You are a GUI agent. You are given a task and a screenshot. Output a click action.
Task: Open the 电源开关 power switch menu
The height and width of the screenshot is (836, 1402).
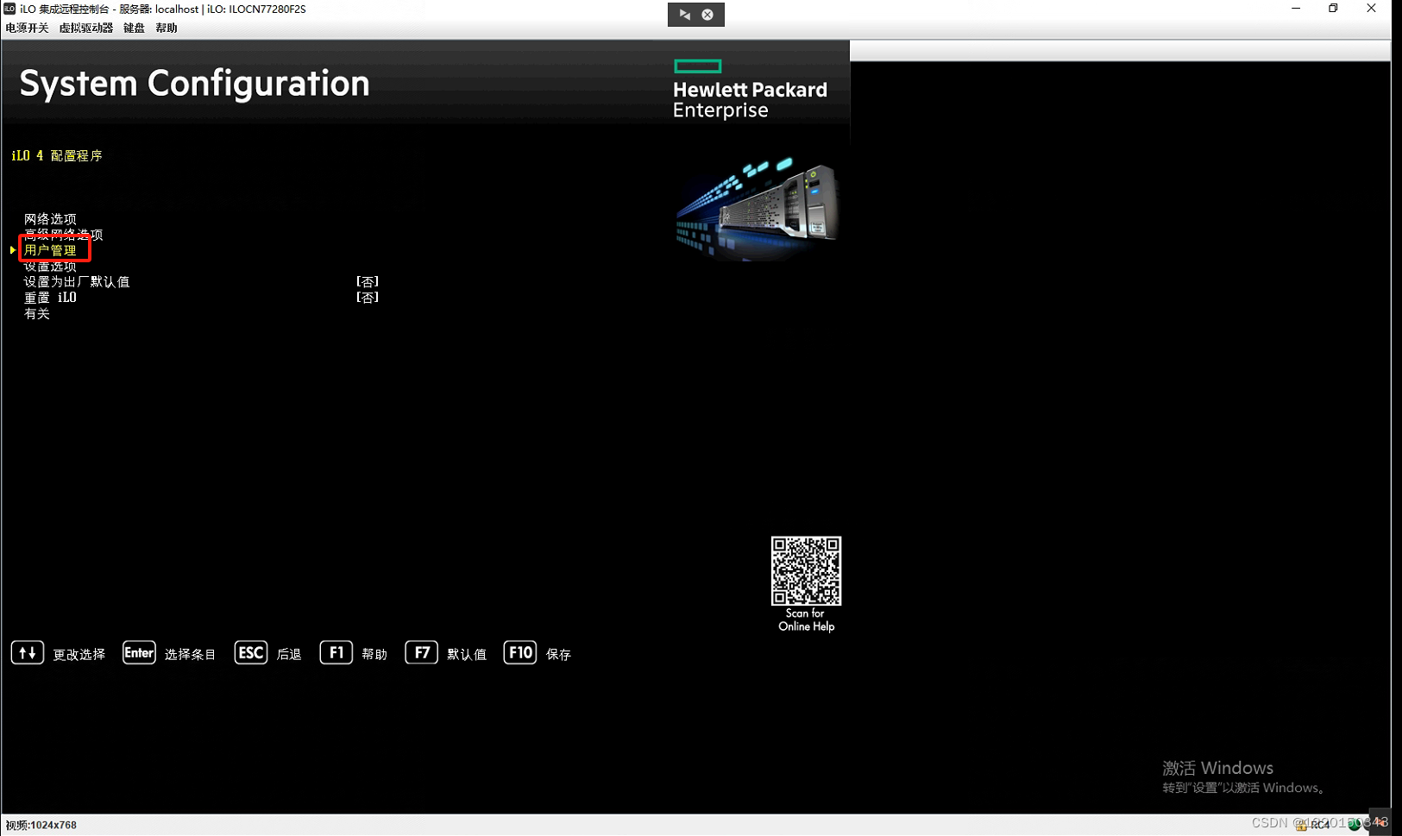click(27, 28)
